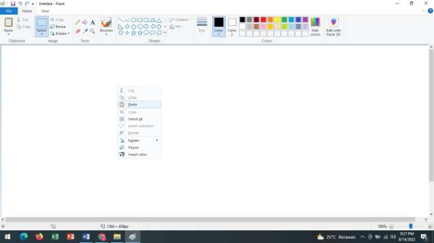Image resolution: width=434 pixels, height=243 pixels.
Task: Choose the Five-point star shape
Action: [x=134, y=33]
